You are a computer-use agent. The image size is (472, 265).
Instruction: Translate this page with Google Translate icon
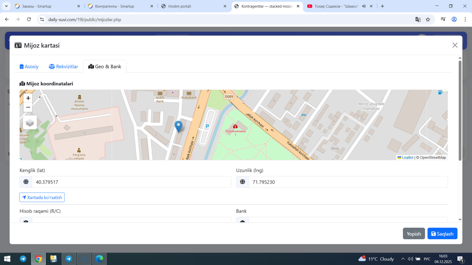click(x=418, y=20)
